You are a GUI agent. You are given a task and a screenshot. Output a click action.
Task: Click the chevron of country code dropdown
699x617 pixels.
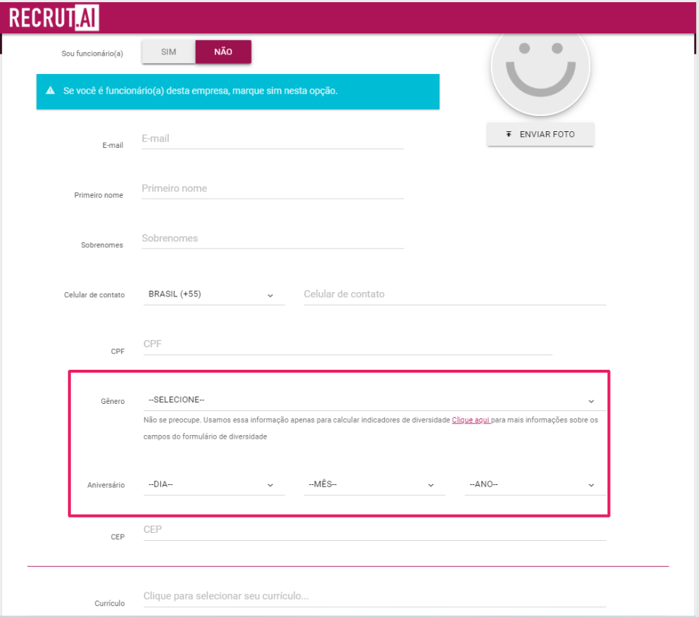[270, 296]
